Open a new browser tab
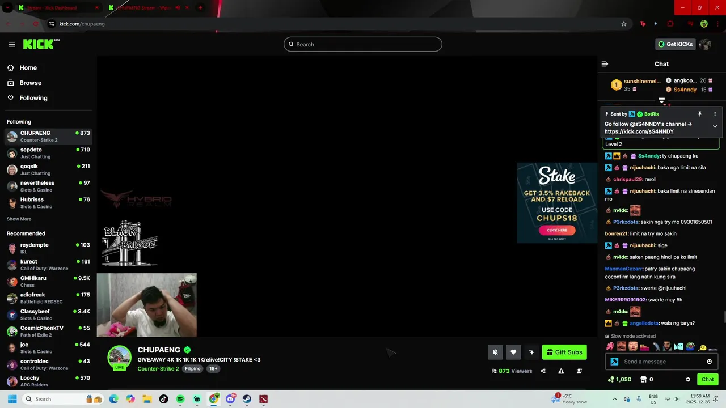This screenshot has width=726, height=408. [x=200, y=7]
